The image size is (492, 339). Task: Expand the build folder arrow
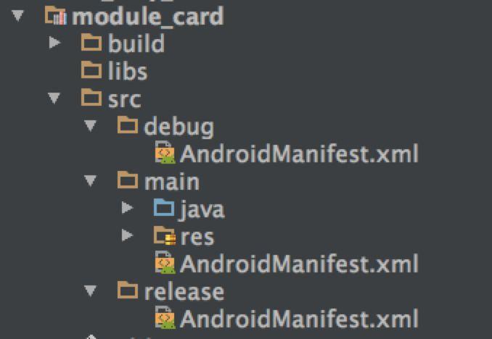coord(54,43)
